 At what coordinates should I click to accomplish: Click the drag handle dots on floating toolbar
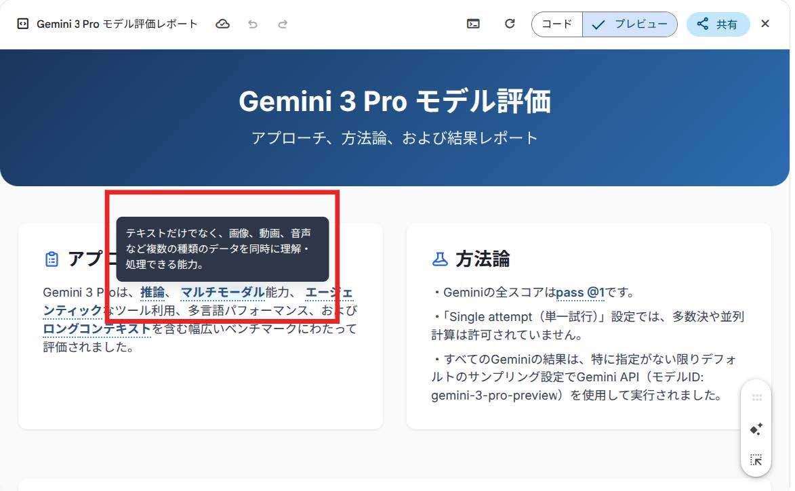pos(756,398)
